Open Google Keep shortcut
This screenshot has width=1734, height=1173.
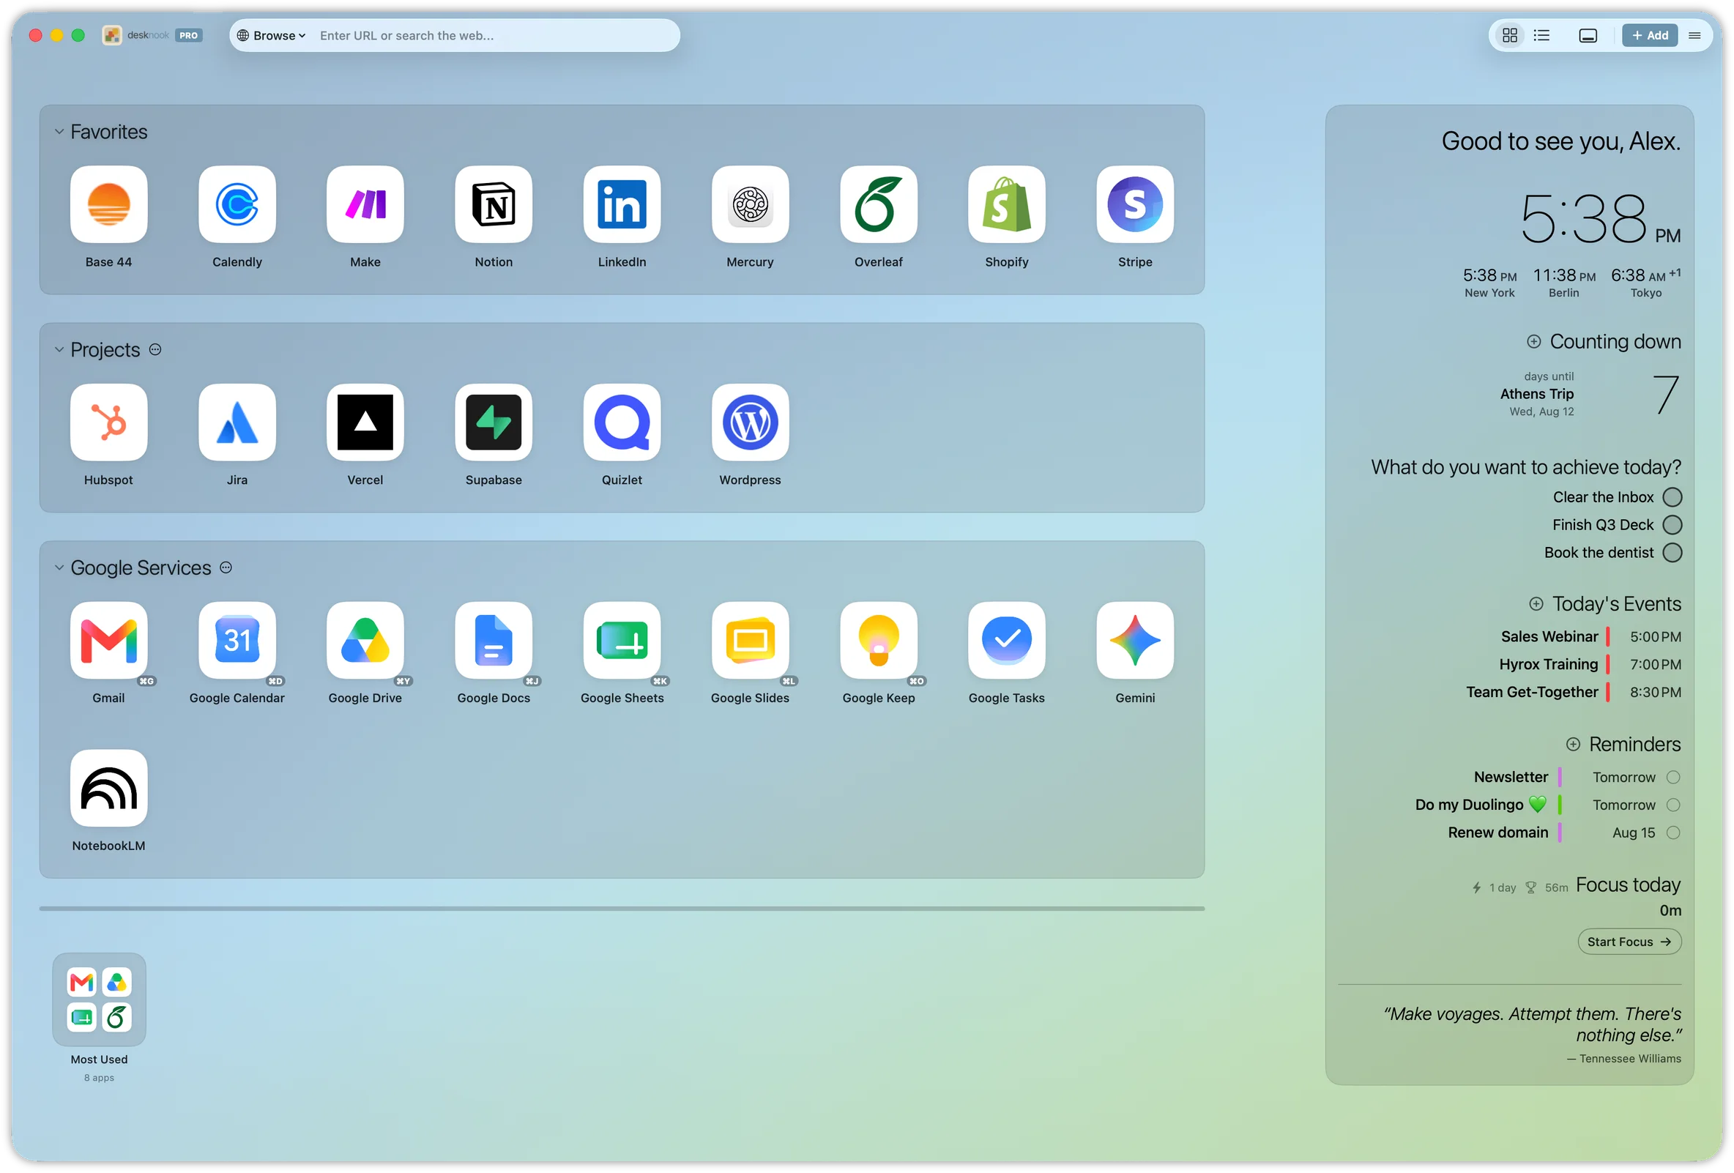click(x=879, y=640)
